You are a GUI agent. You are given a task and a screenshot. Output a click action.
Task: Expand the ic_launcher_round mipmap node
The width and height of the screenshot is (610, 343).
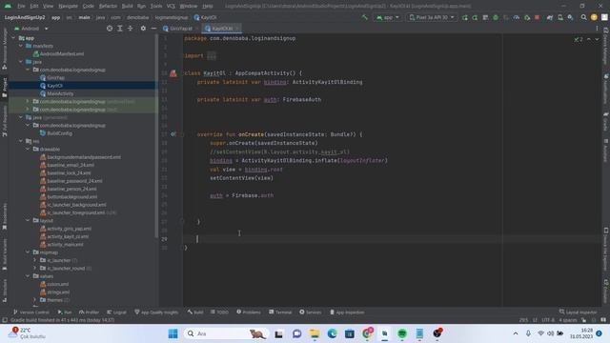[34, 269]
